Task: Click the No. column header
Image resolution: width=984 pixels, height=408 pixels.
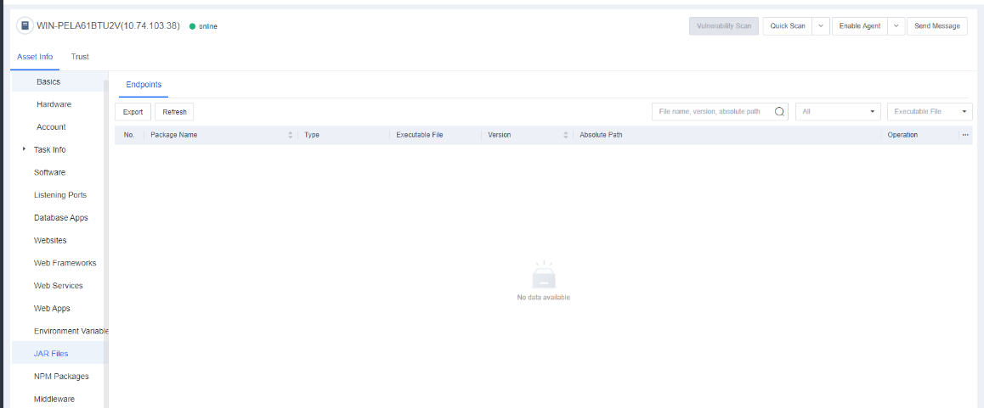Action: pyautogui.click(x=129, y=135)
